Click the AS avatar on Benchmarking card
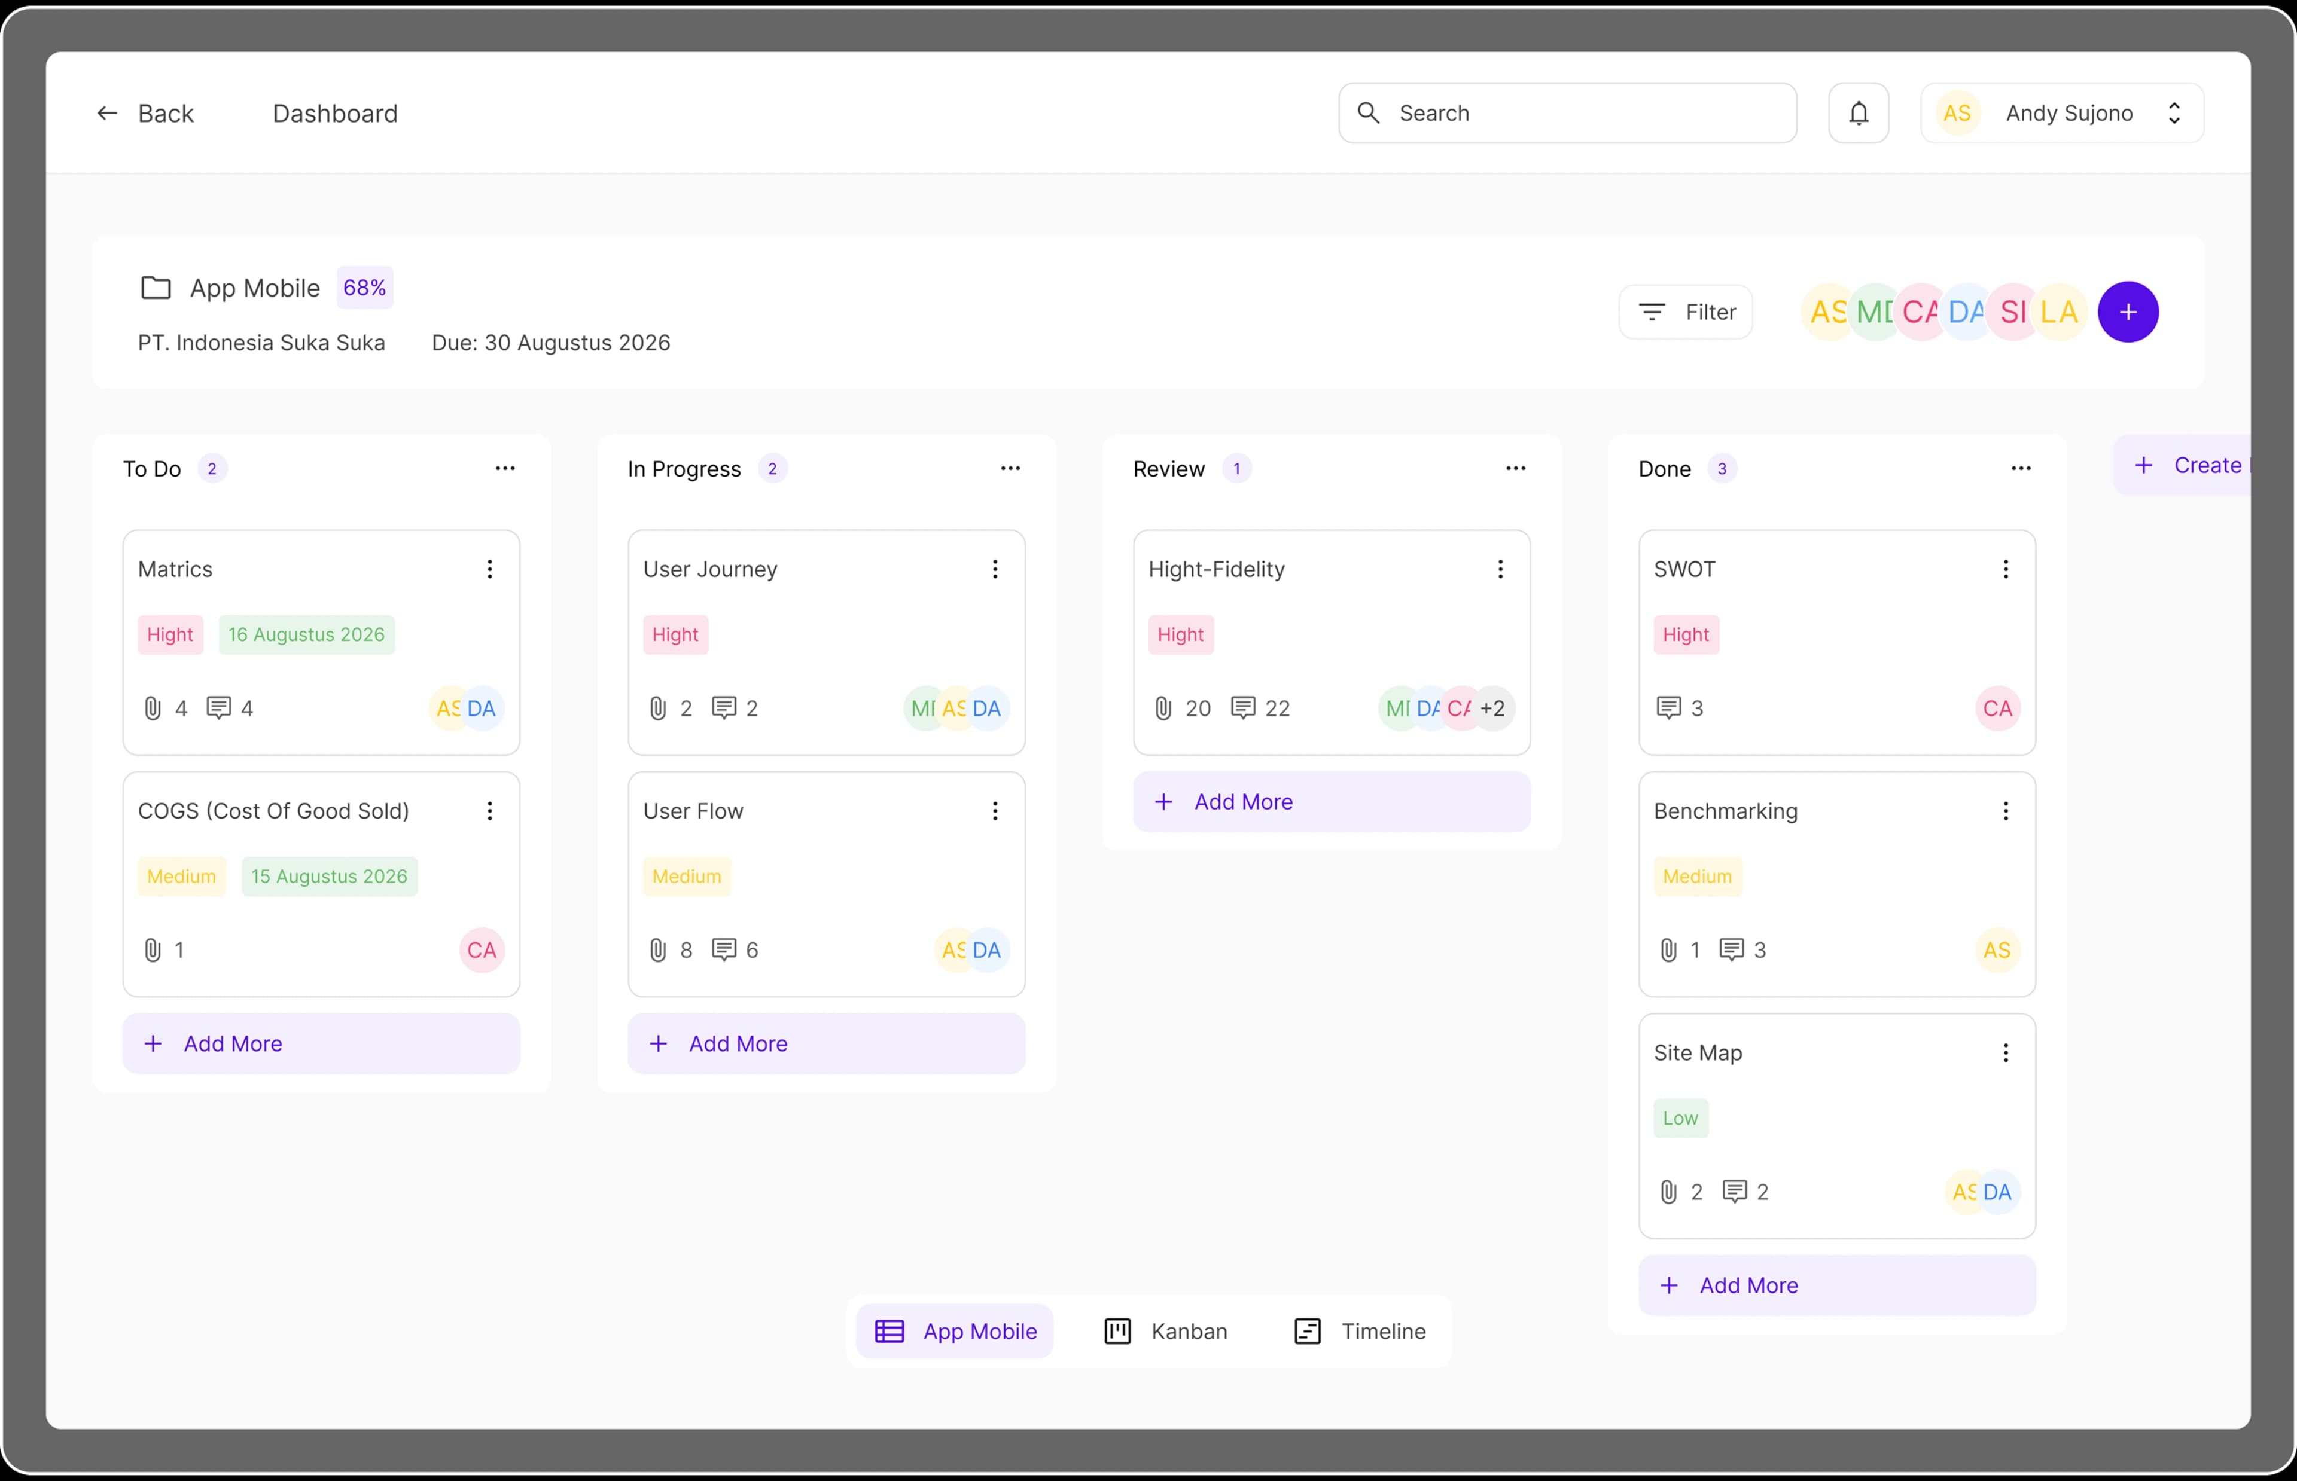 pyautogui.click(x=1997, y=950)
